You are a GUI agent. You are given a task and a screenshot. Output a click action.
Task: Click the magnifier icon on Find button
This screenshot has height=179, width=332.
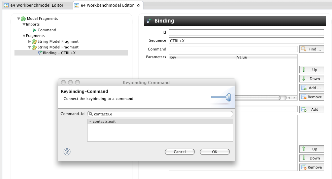click(304, 49)
